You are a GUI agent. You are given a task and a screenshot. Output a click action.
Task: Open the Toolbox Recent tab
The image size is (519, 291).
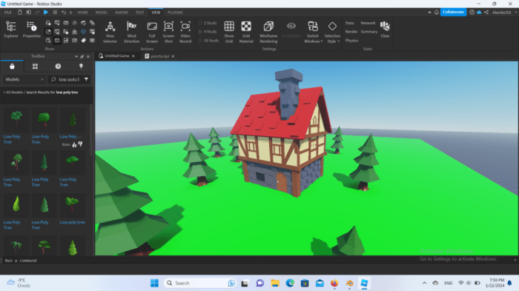coord(58,67)
